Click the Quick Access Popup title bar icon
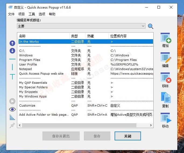Image resolution: width=184 pixels, height=153 pixels. (10, 7)
